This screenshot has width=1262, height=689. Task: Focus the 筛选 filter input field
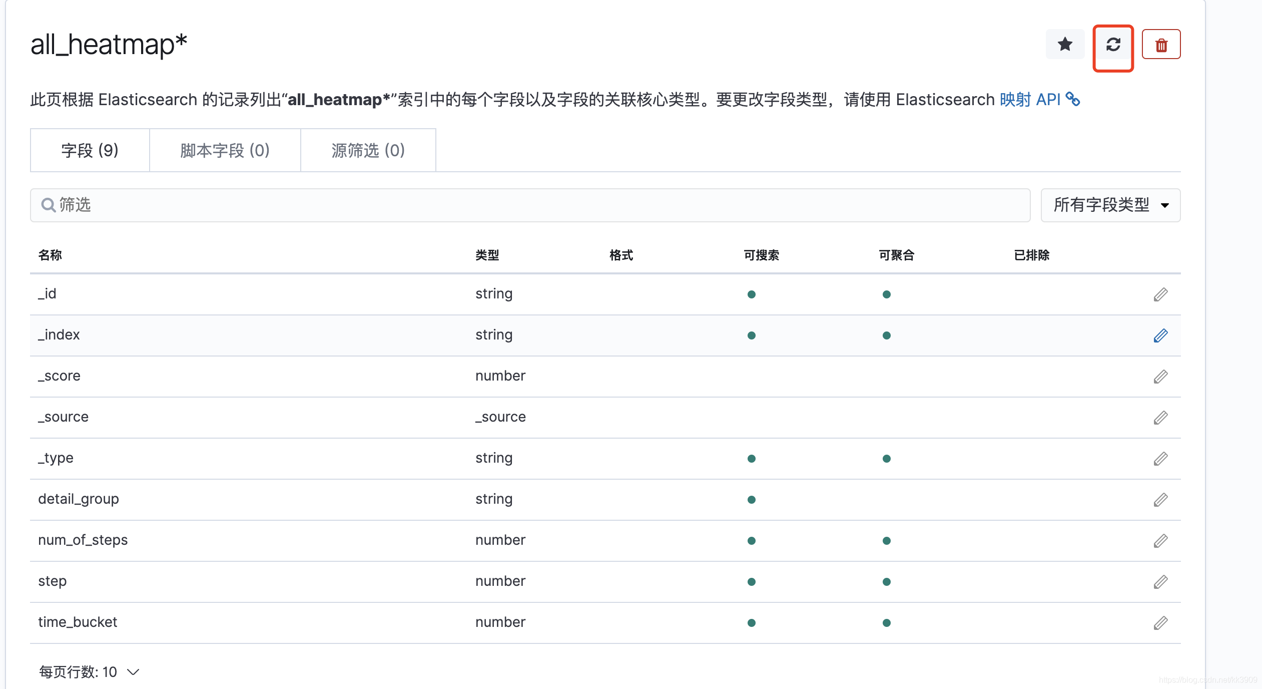tap(530, 205)
